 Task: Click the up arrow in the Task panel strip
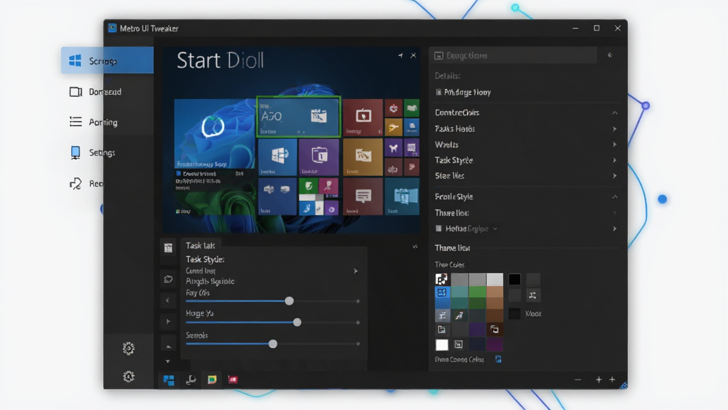click(168, 346)
